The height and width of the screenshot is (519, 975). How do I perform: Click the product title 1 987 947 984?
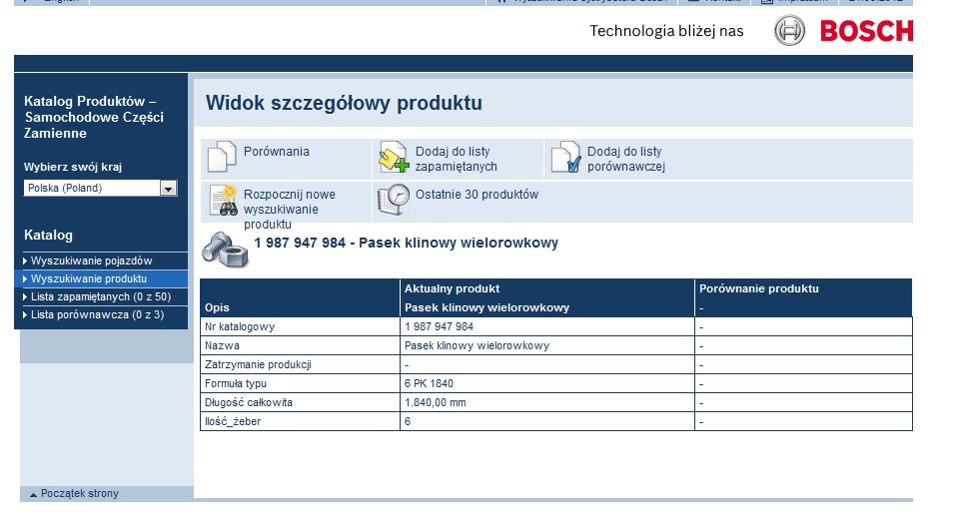coord(406,243)
